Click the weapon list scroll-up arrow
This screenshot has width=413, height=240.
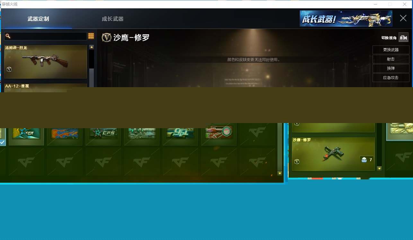[x=92, y=47]
